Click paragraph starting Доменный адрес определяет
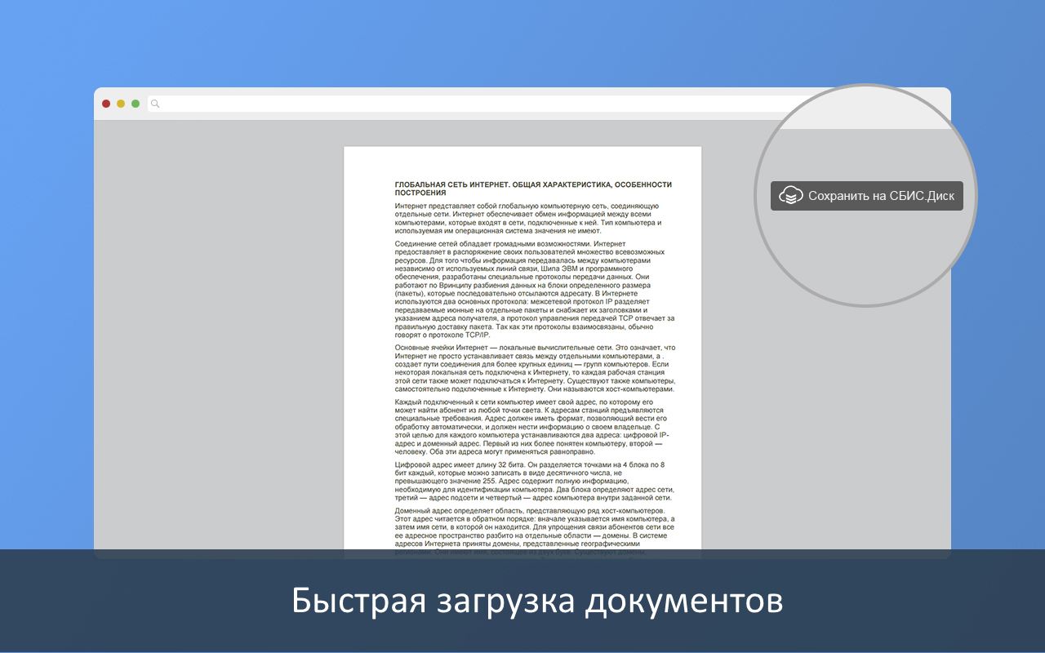Screen dimensions: 1045x653 pyautogui.click(x=535, y=531)
